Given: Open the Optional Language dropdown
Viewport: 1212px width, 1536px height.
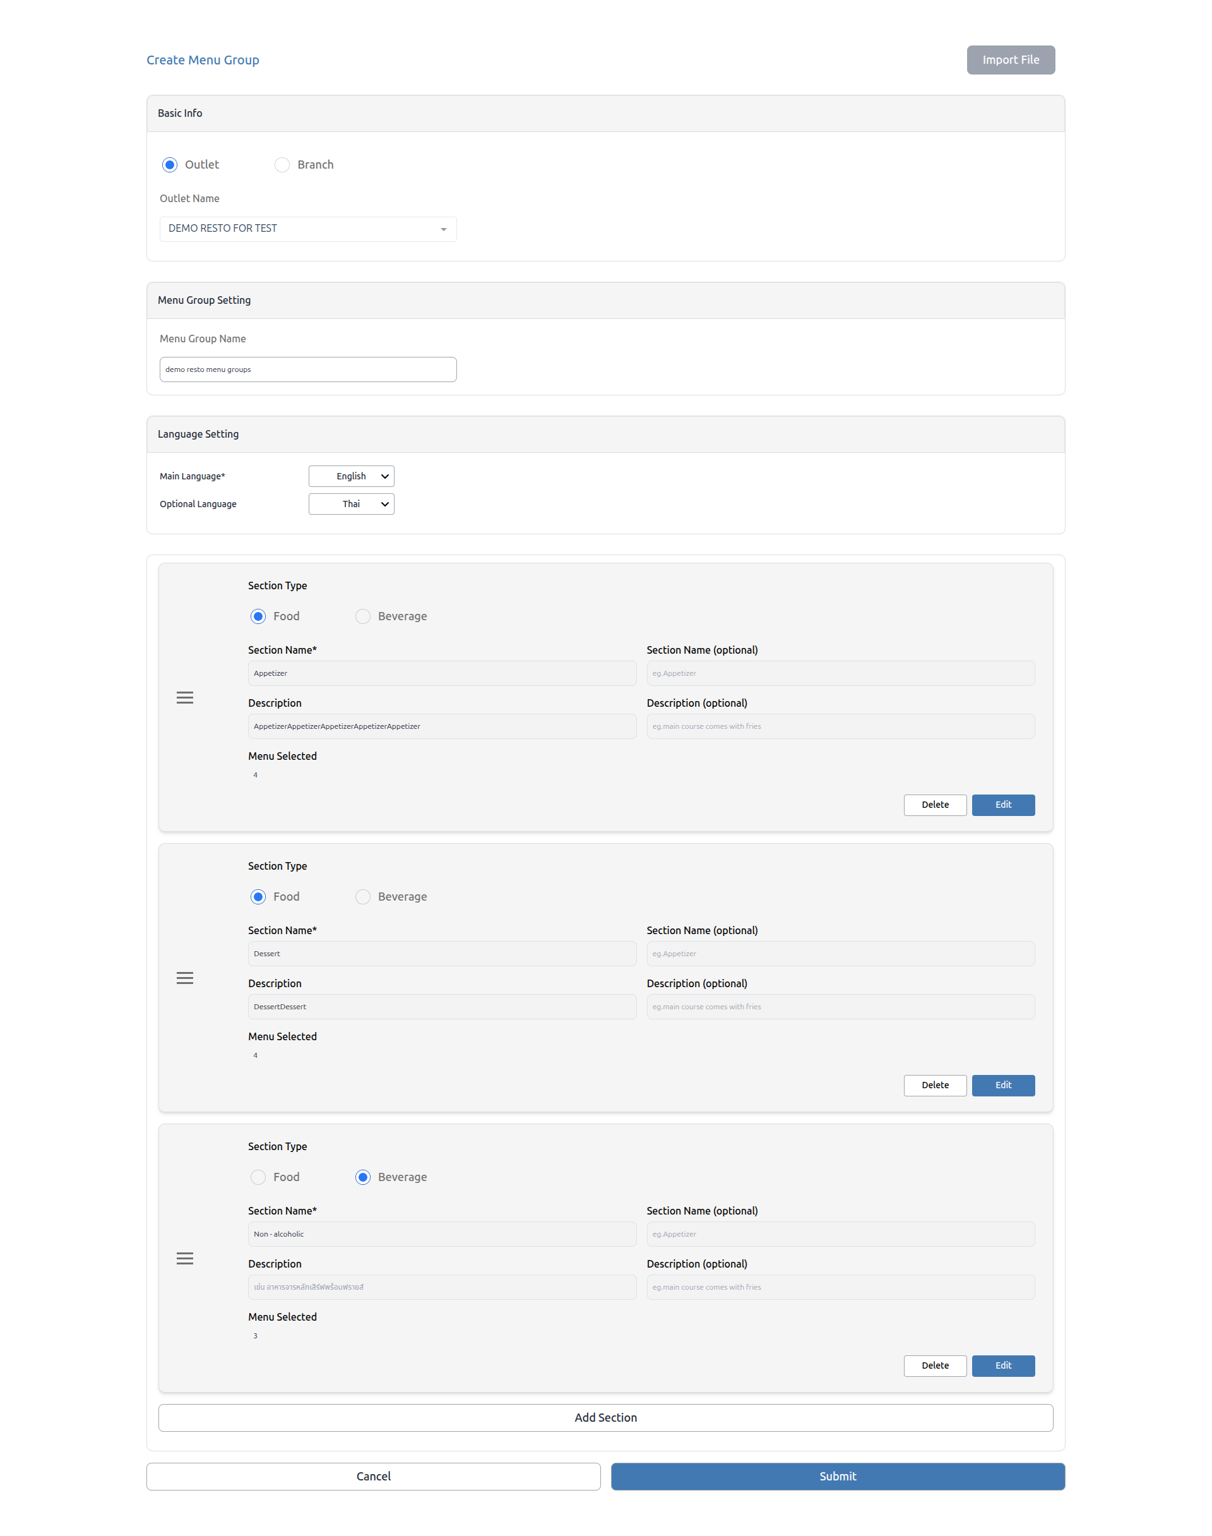Looking at the screenshot, I should (x=351, y=504).
